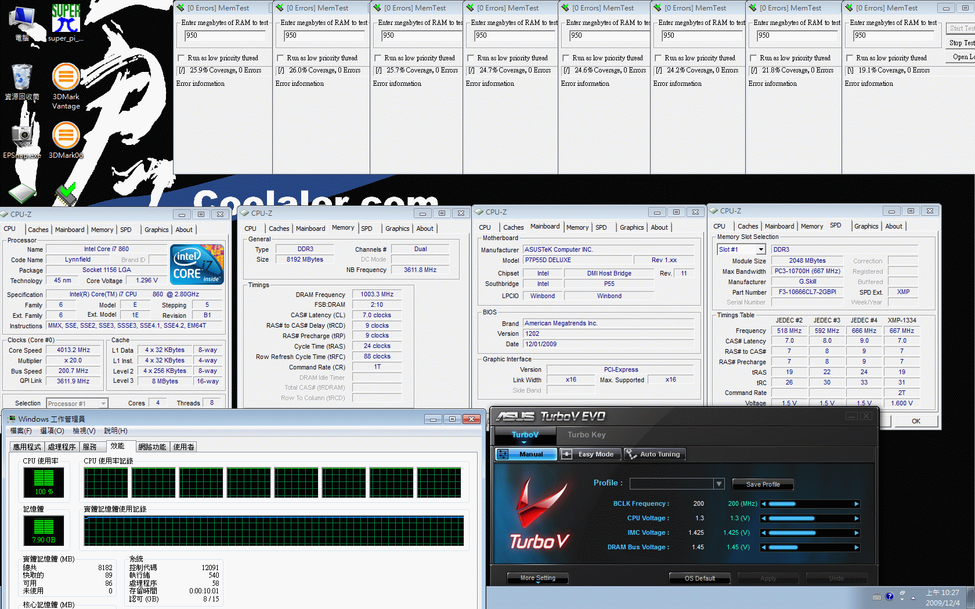Toggle low priority thread in the 19.1% coverage MemTest
Screen dimensions: 975x609
[850, 58]
